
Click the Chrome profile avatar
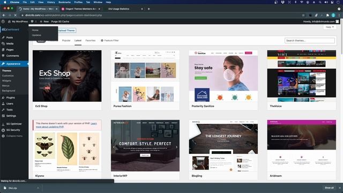333,15
